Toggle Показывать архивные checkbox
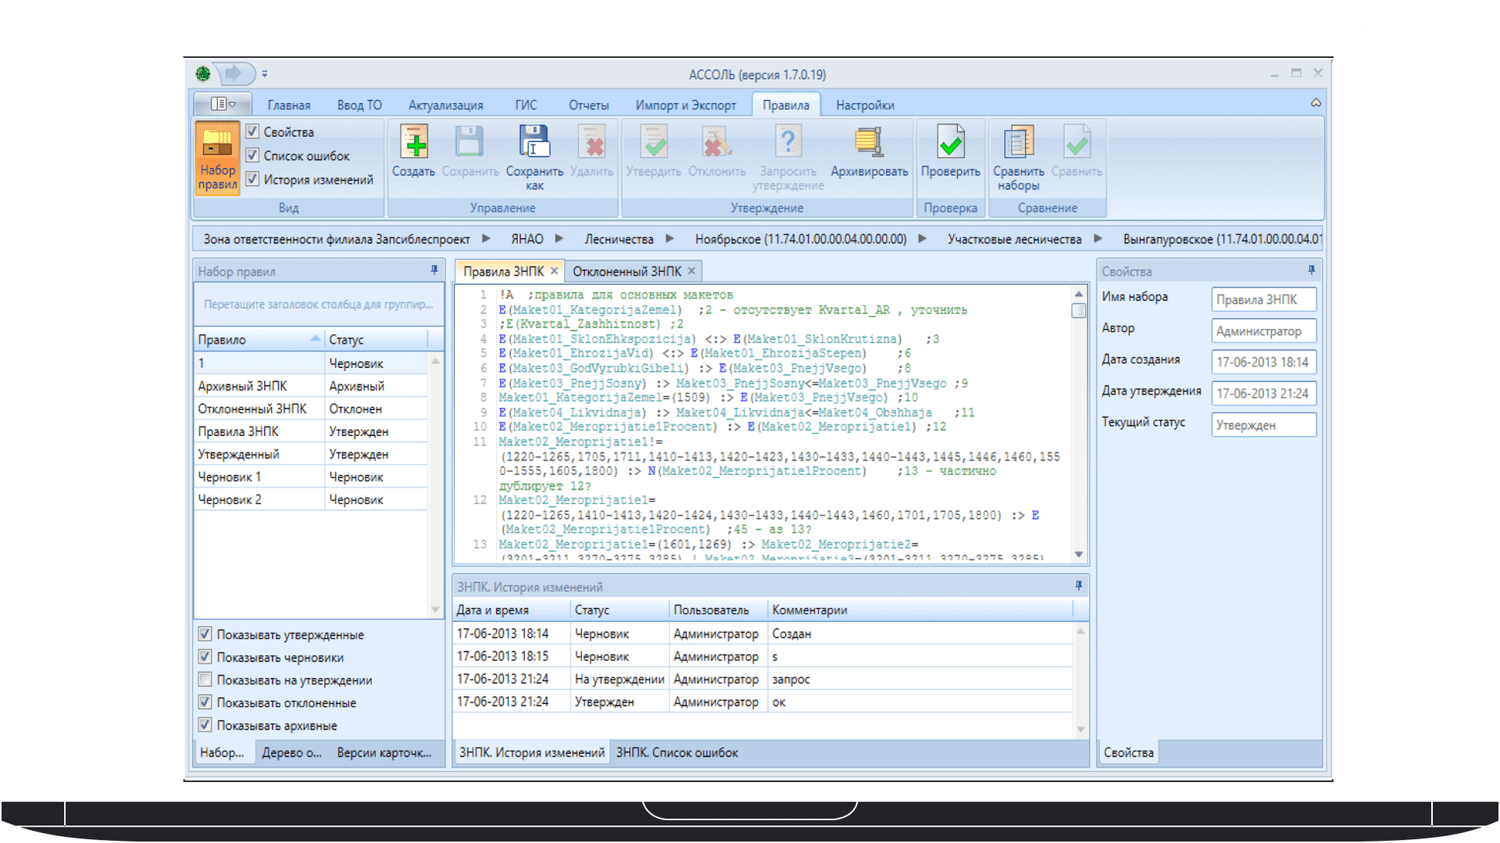 (x=205, y=725)
